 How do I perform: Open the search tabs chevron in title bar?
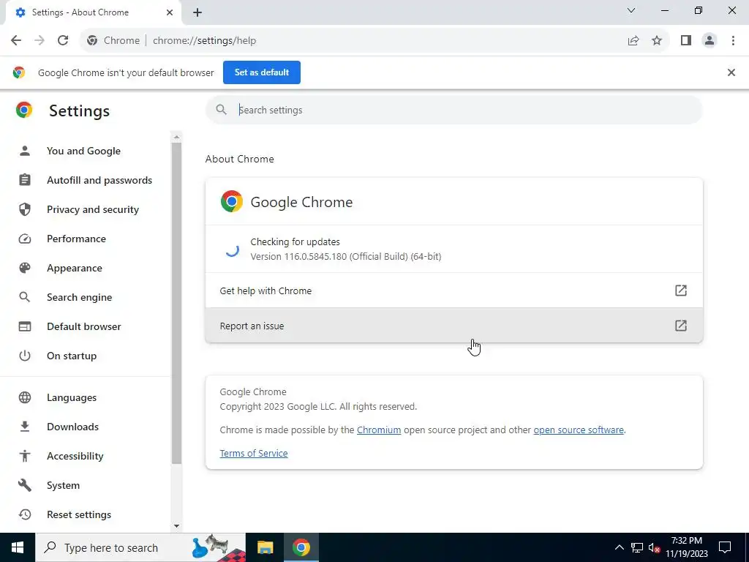click(x=631, y=10)
